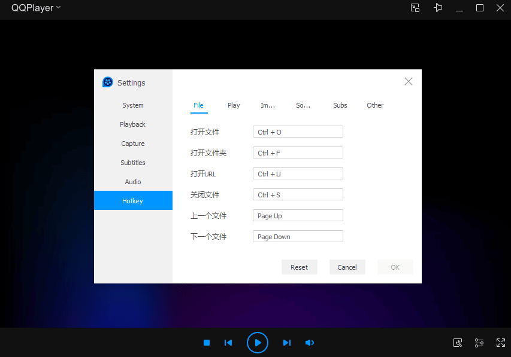Click the 关闭文件 label

[x=205, y=194]
